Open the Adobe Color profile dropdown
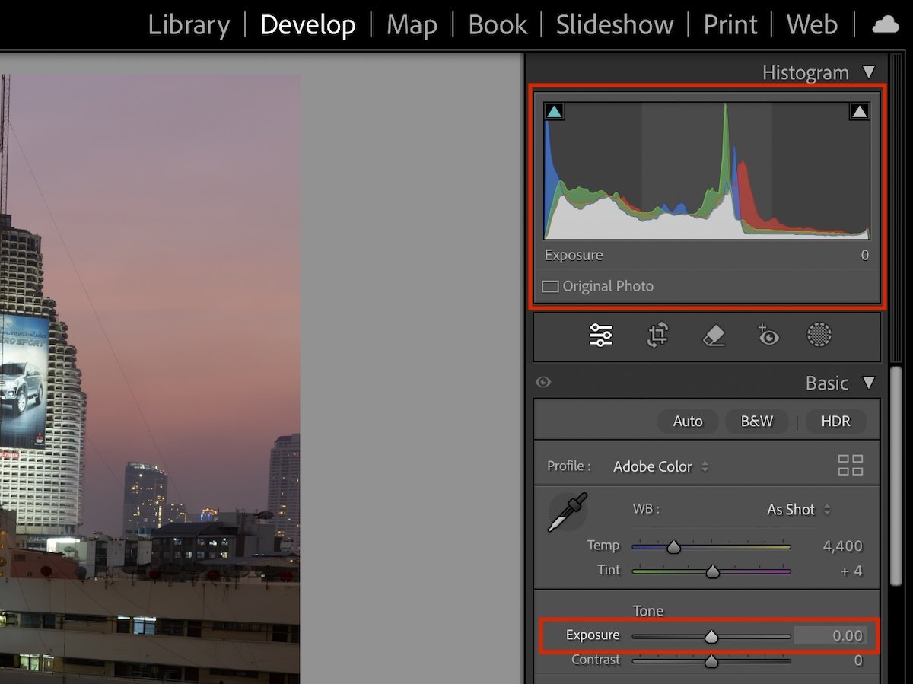This screenshot has width=913, height=684. point(660,466)
